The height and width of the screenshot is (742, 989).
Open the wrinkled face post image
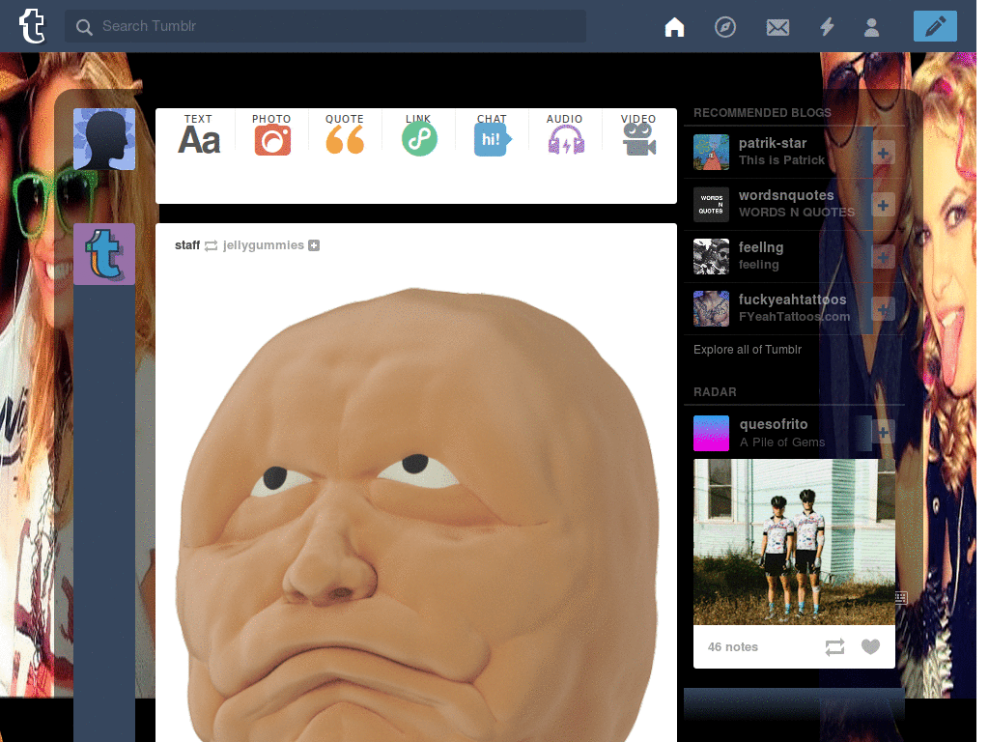point(416,514)
